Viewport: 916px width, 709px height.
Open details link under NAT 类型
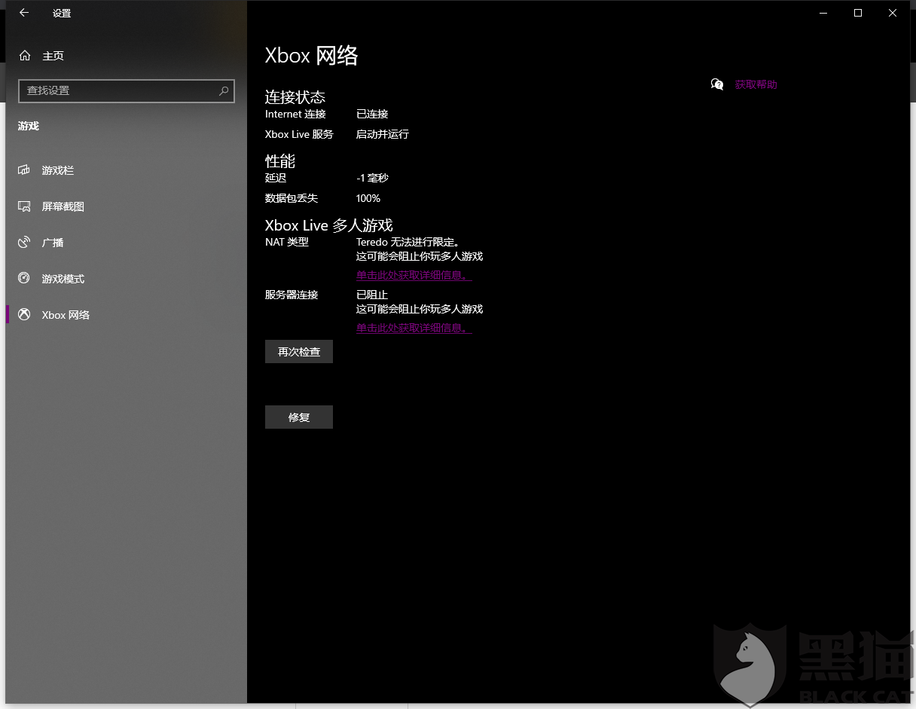414,275
